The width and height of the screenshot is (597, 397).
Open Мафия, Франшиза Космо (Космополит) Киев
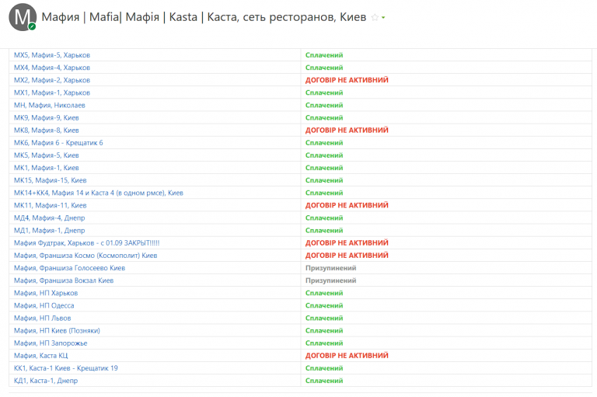click(86, 256)
